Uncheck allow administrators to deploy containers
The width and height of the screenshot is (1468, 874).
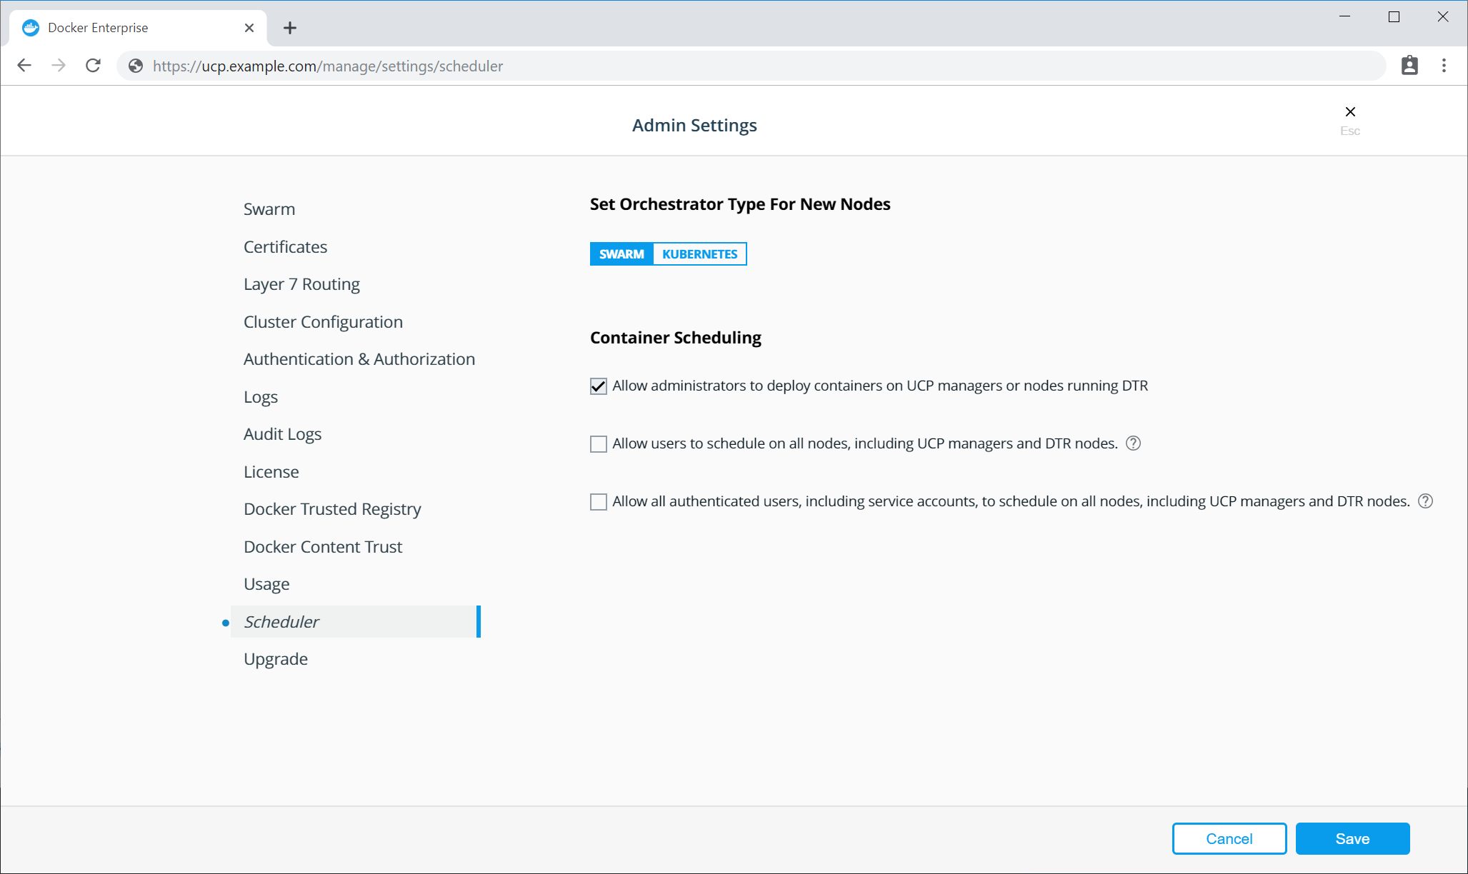click(x=599, y=386)
